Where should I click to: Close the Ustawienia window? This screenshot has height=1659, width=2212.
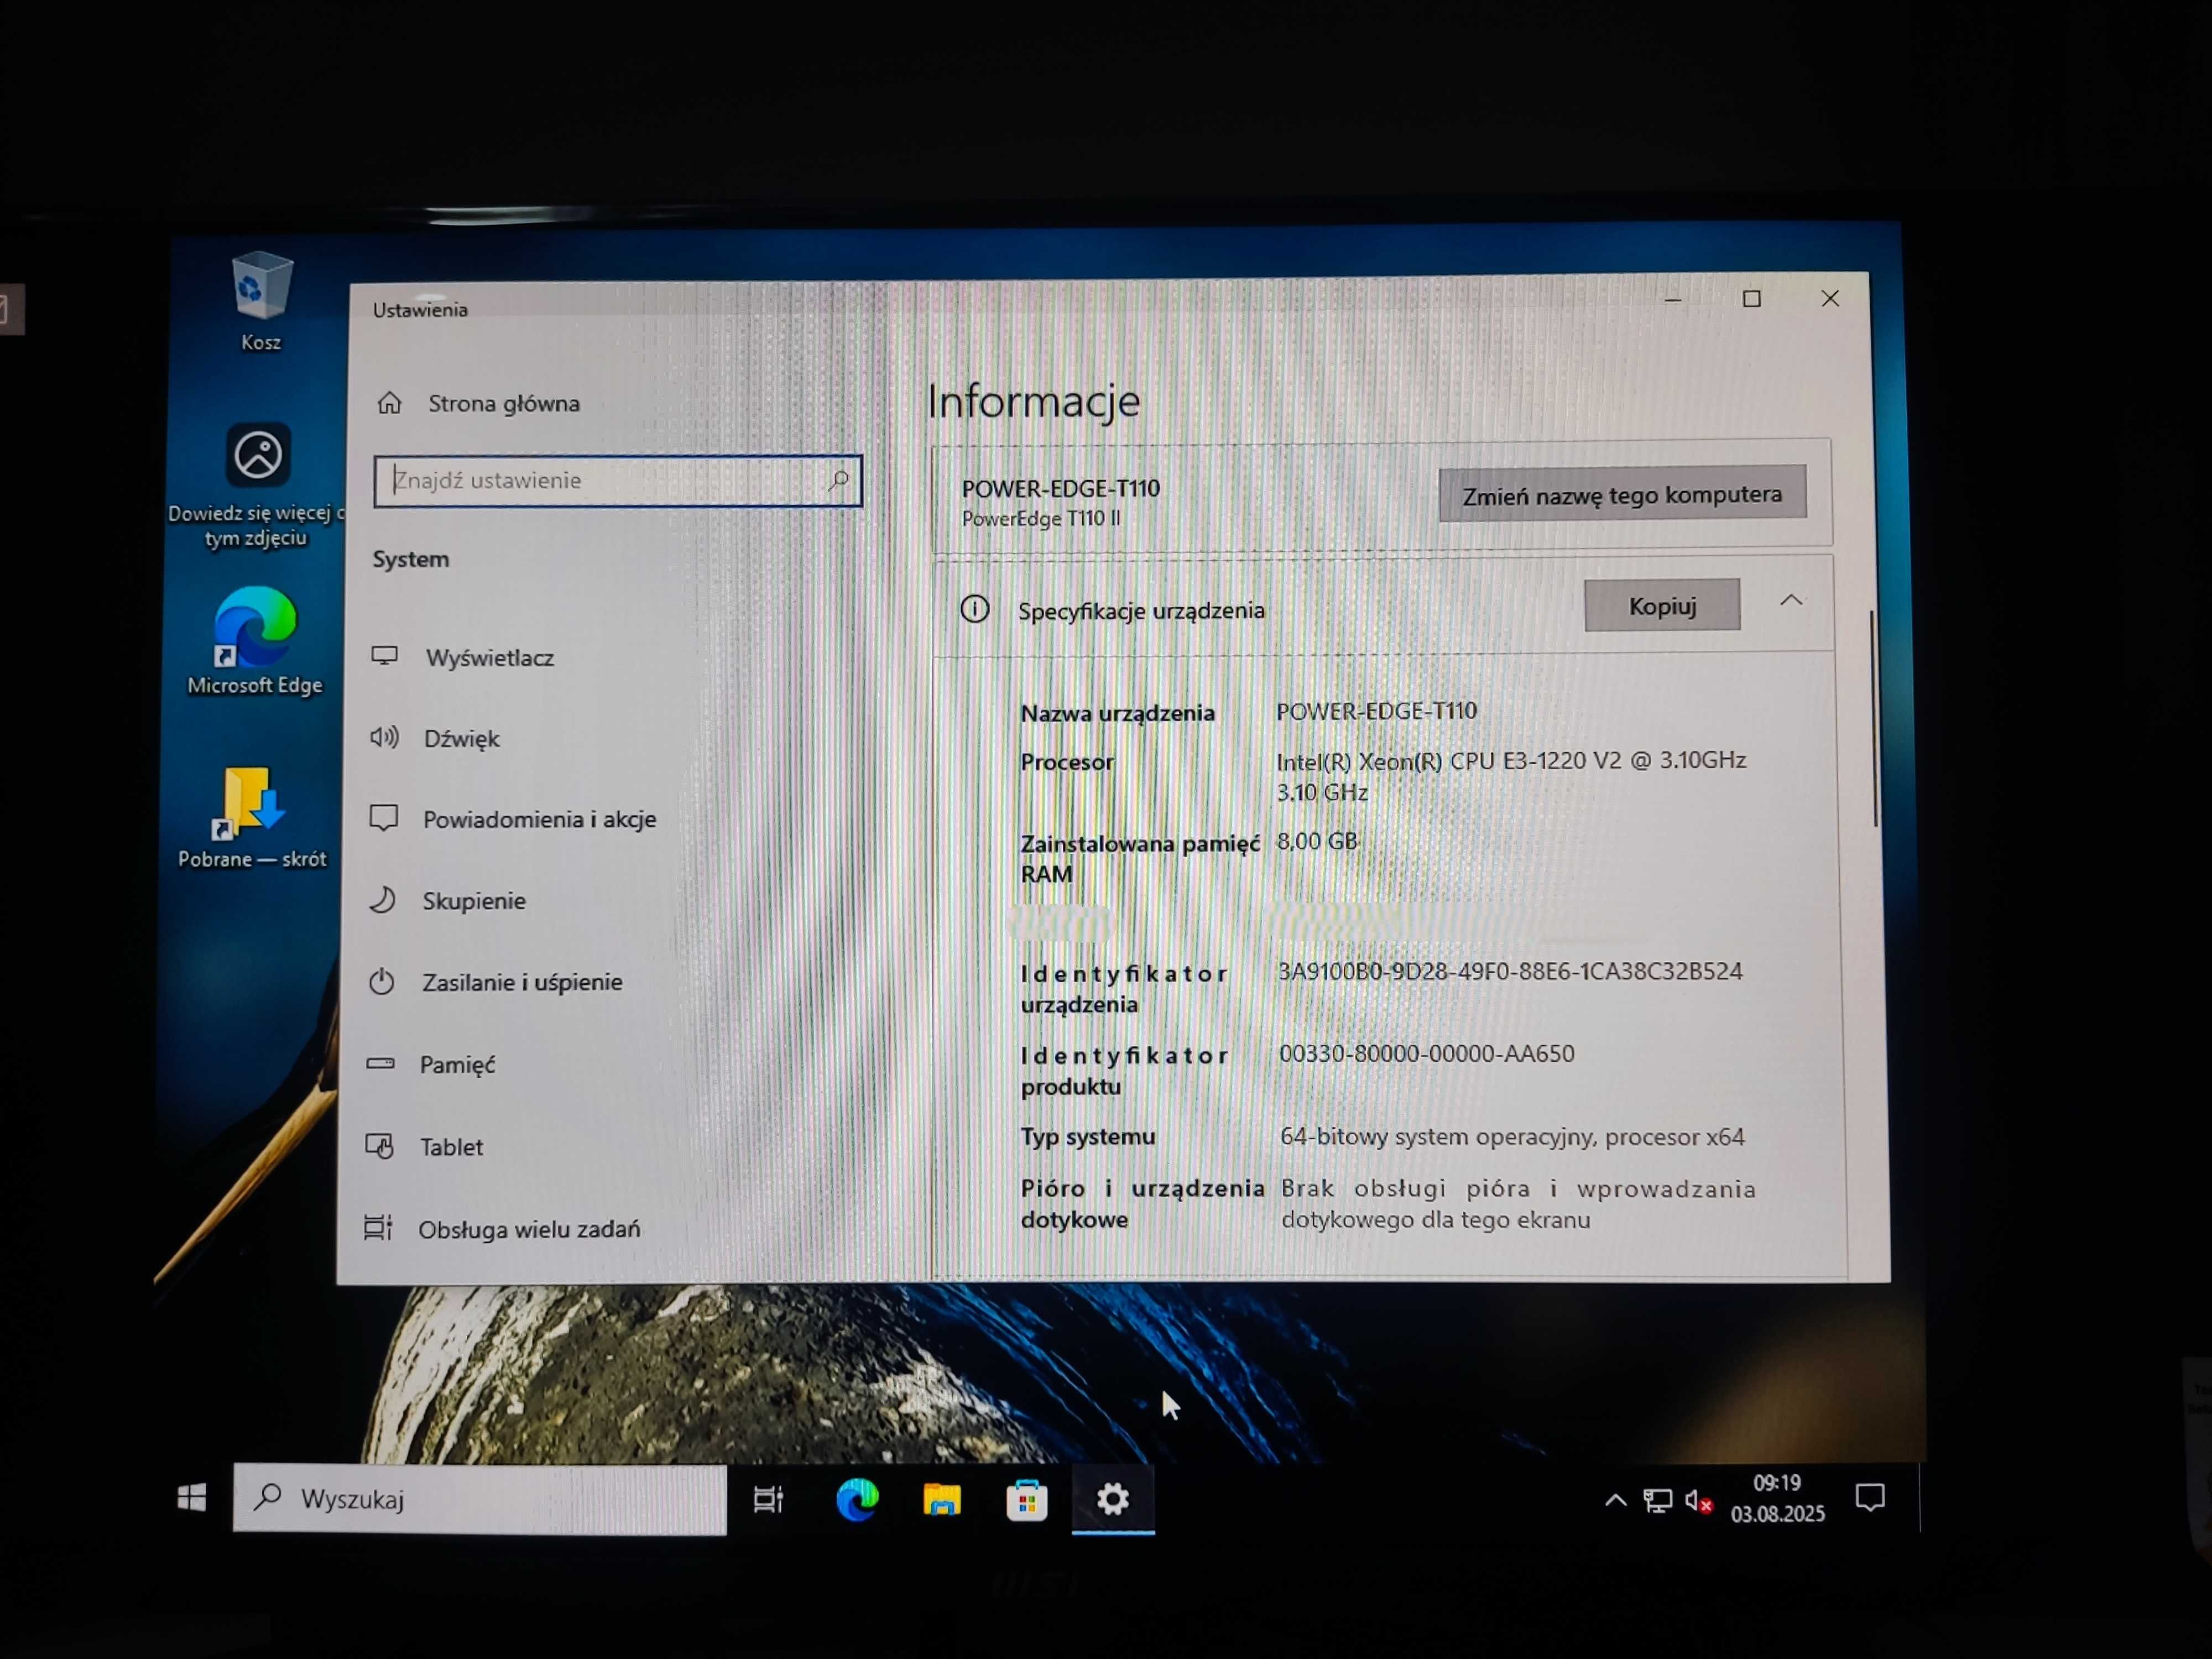[x=1830, y=298]
